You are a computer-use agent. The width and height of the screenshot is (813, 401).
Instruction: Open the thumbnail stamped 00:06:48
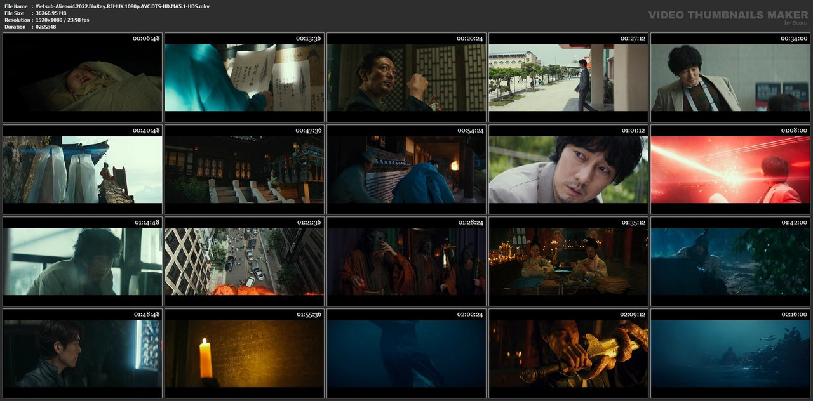83,77
